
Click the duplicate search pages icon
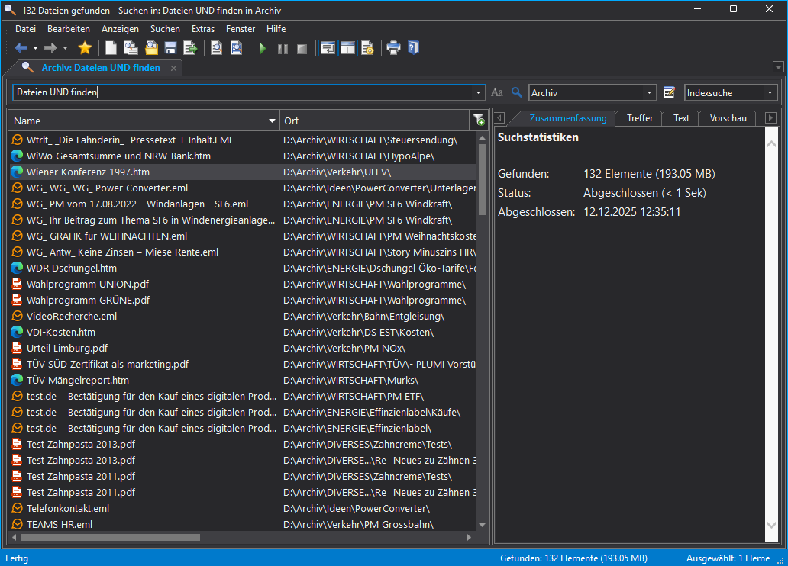tap(131, 48)
